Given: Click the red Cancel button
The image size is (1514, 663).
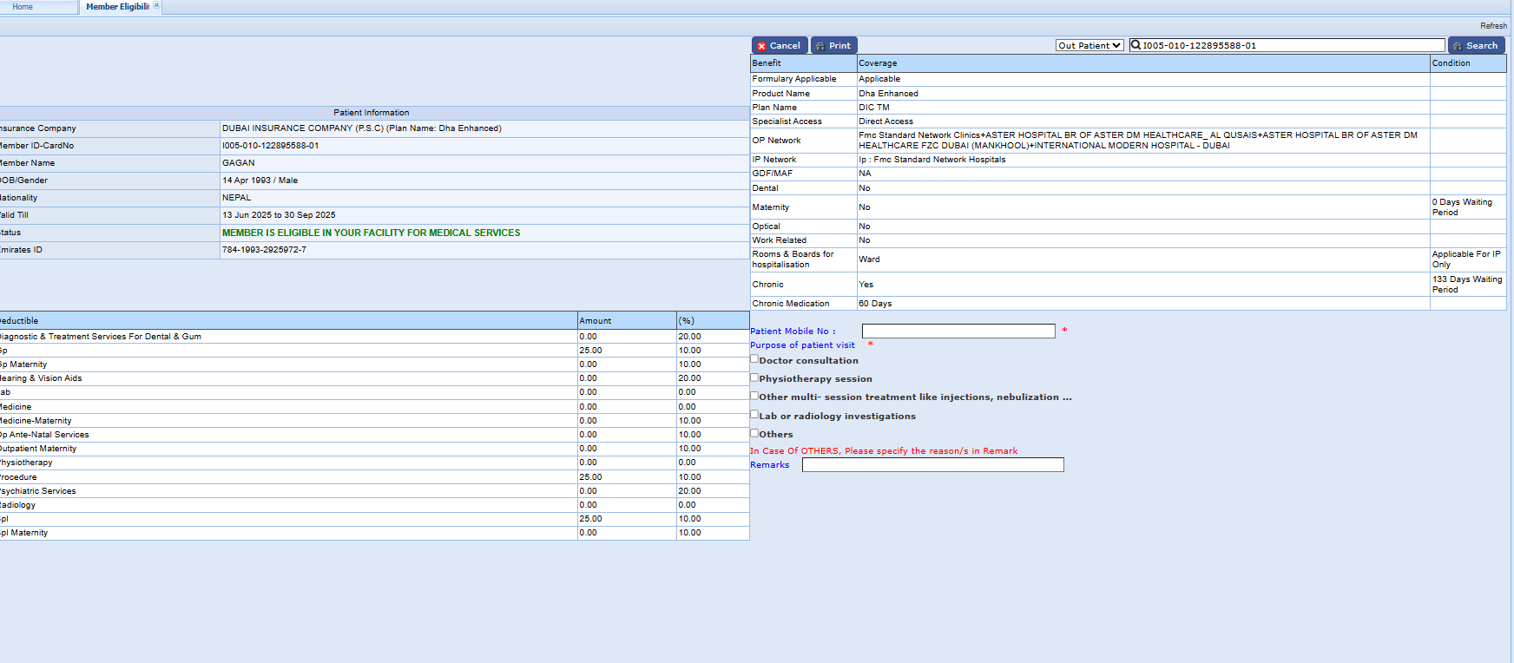Looking at the screenshot, I should pyautogui.click(x=779, y=46).
